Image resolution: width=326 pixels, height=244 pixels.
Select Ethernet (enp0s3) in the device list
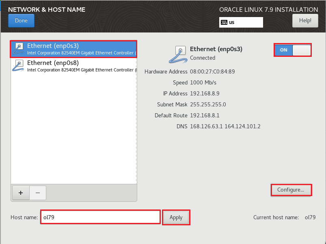[73, 49]
